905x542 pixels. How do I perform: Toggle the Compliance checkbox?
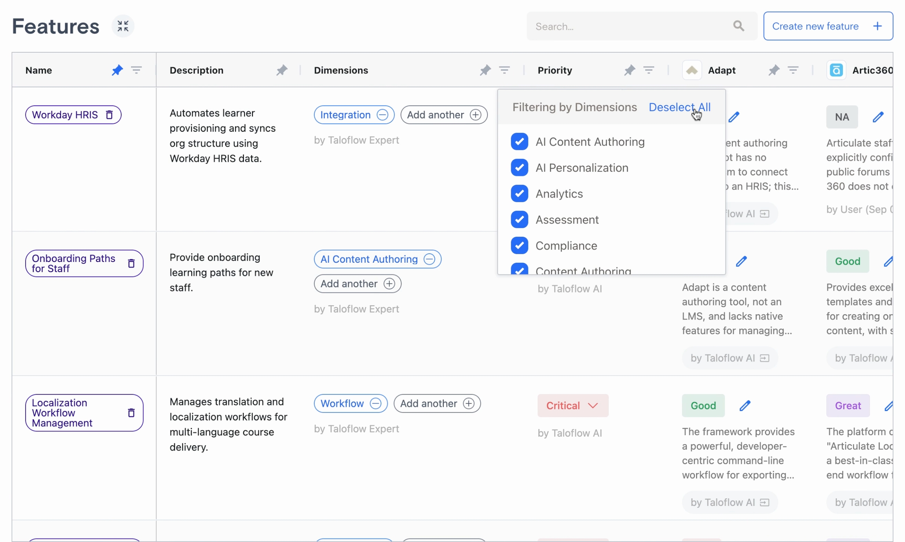coord(519,245)
